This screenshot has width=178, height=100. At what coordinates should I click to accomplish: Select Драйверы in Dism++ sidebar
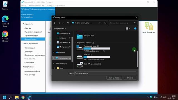(x=28, y=51)
